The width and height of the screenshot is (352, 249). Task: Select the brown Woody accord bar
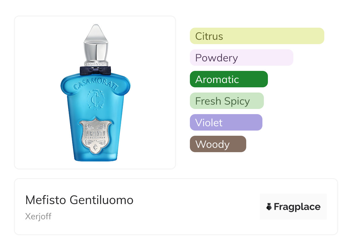(x=218, y=144)
